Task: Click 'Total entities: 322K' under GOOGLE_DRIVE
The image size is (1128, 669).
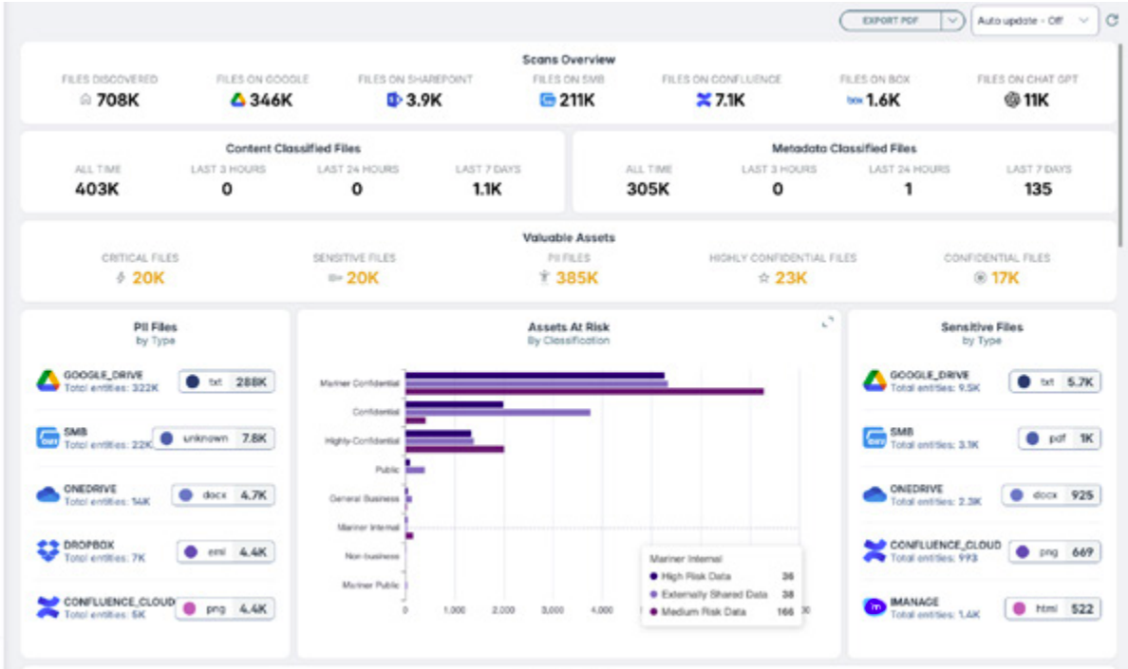Action: pos(111,388)
